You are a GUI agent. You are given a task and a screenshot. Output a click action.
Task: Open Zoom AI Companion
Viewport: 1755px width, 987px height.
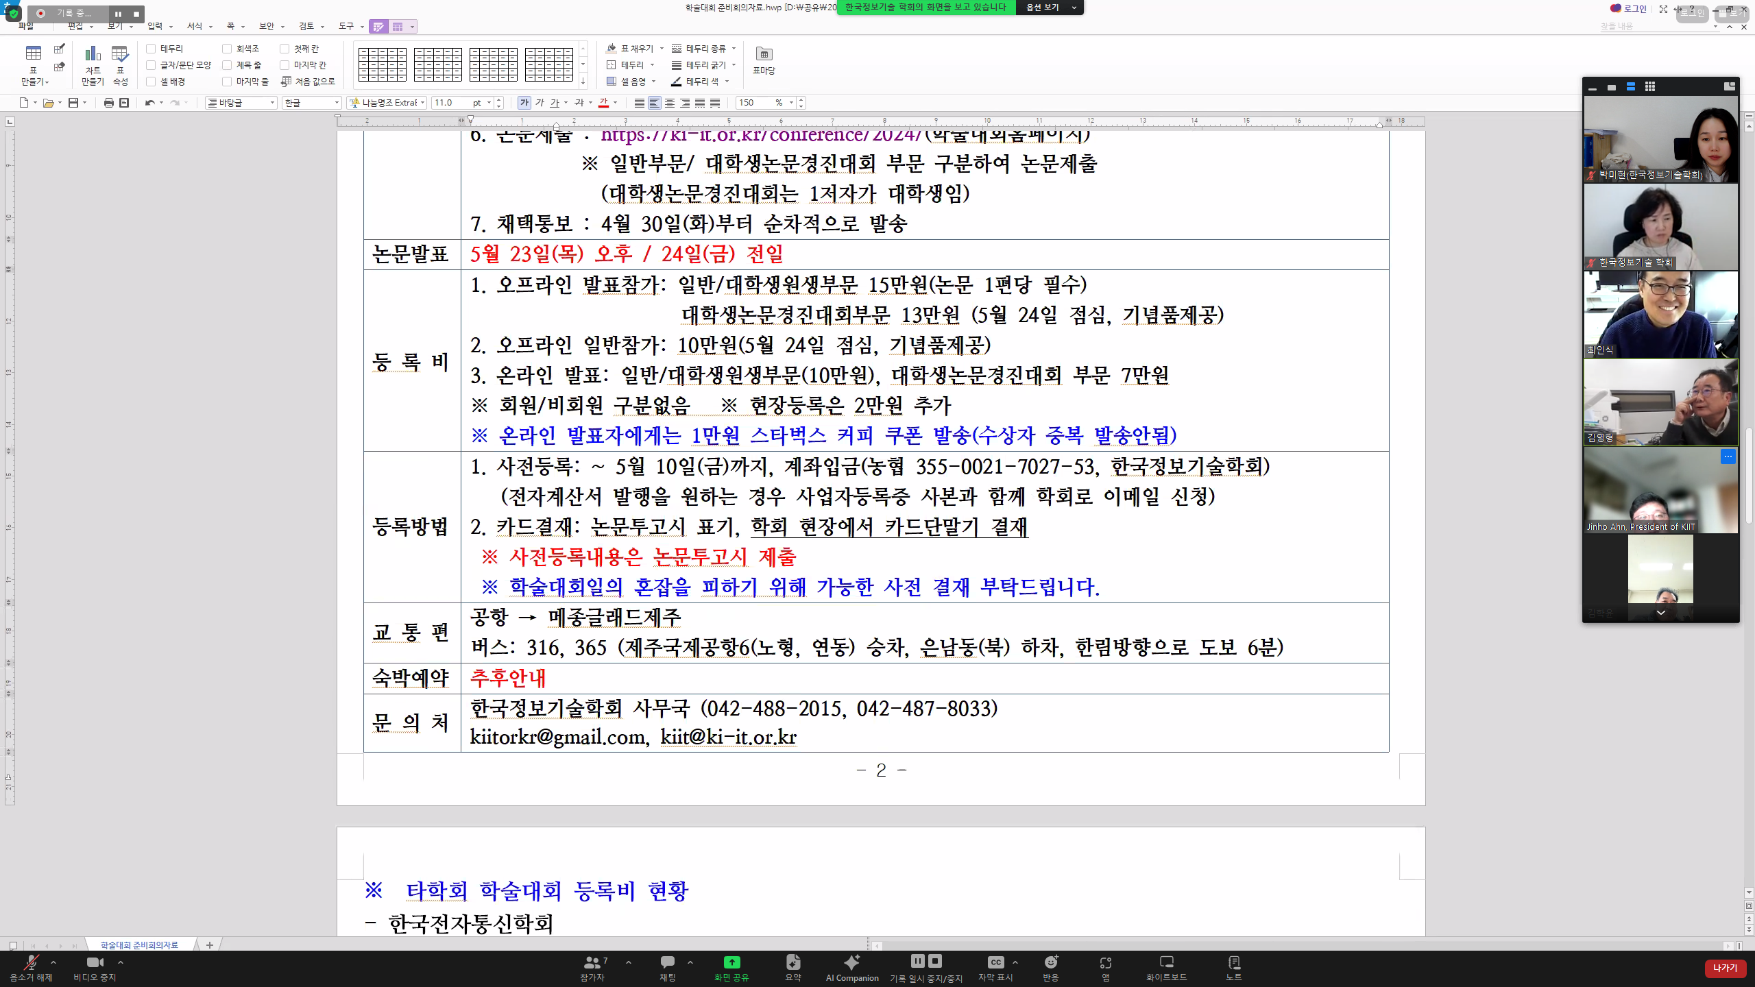[x=851, y=968]
